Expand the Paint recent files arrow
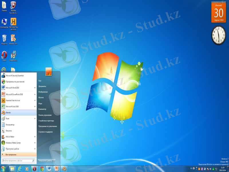Viewport: 229px width, 172px height. pos(35,118)
